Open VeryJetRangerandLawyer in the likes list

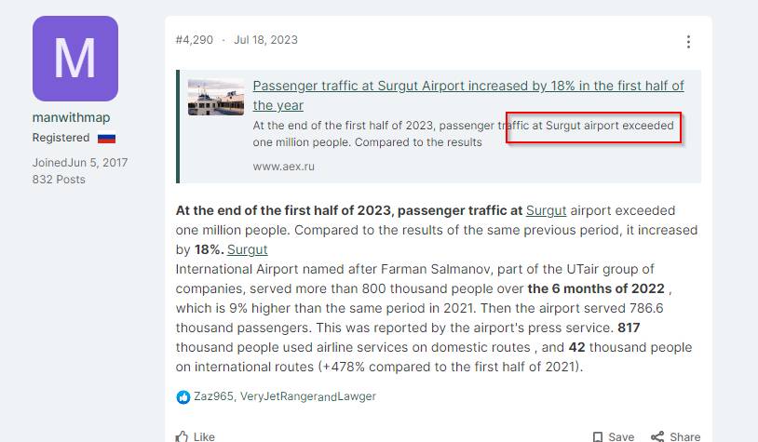click(307, 396)
